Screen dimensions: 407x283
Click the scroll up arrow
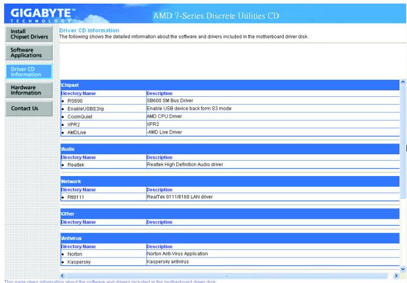point(403,82)
